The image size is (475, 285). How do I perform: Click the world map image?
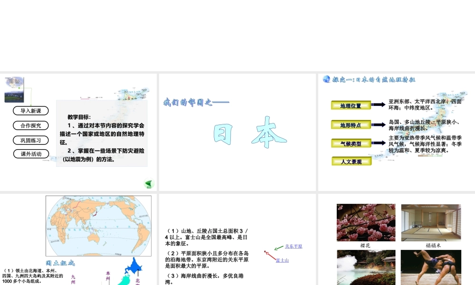98,226
